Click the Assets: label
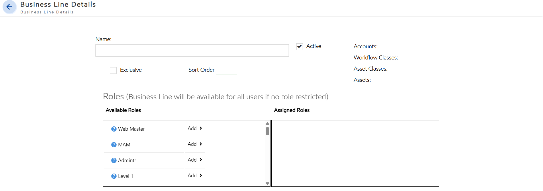 pos(362,80)
